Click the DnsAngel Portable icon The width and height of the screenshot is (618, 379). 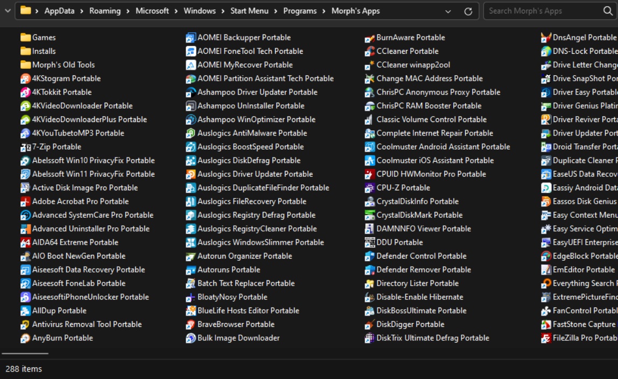[x=546, y=38]
